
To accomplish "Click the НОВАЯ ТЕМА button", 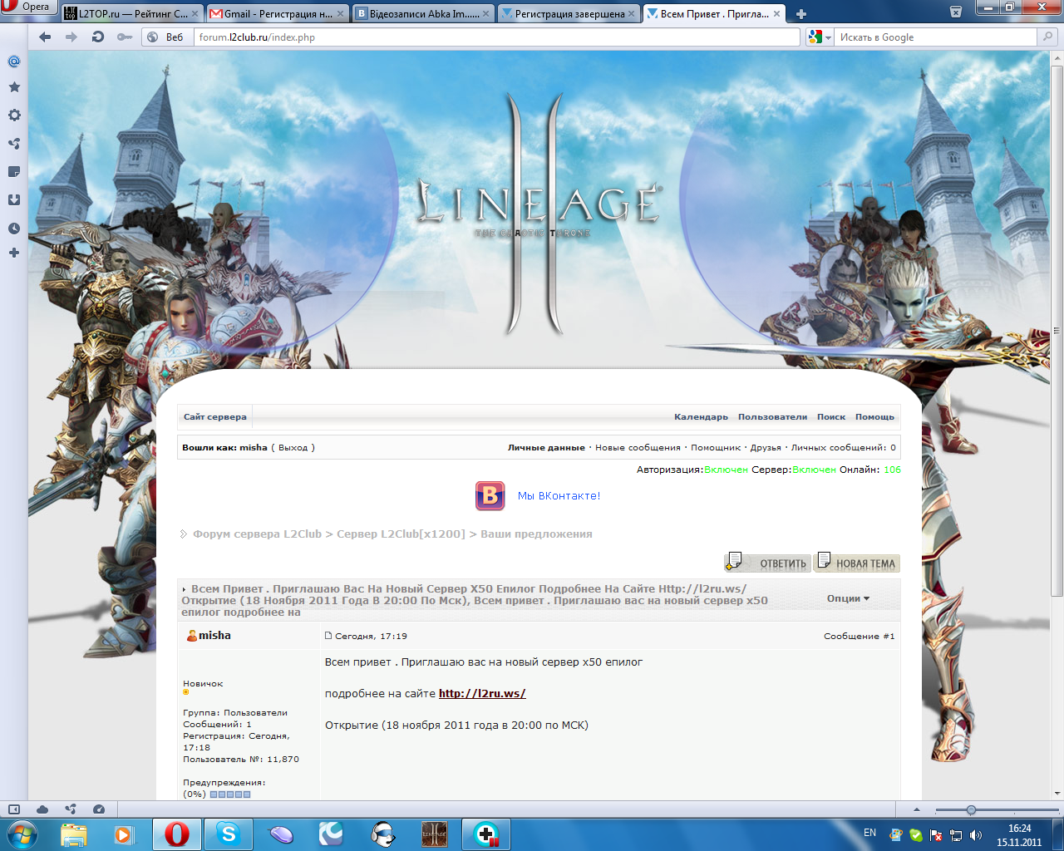I will click(856, 563).
